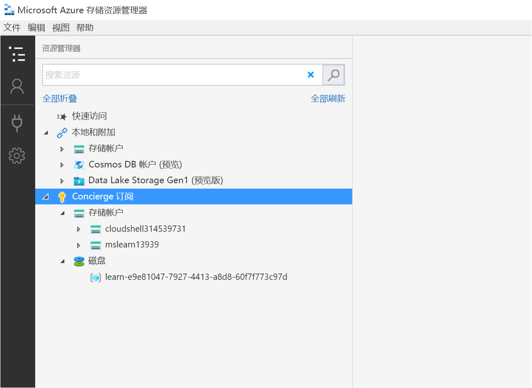532x388 pixels.
Task: Open the connect plug icon in sidebar
Action: pyautogui.click(x=17, y=123)
